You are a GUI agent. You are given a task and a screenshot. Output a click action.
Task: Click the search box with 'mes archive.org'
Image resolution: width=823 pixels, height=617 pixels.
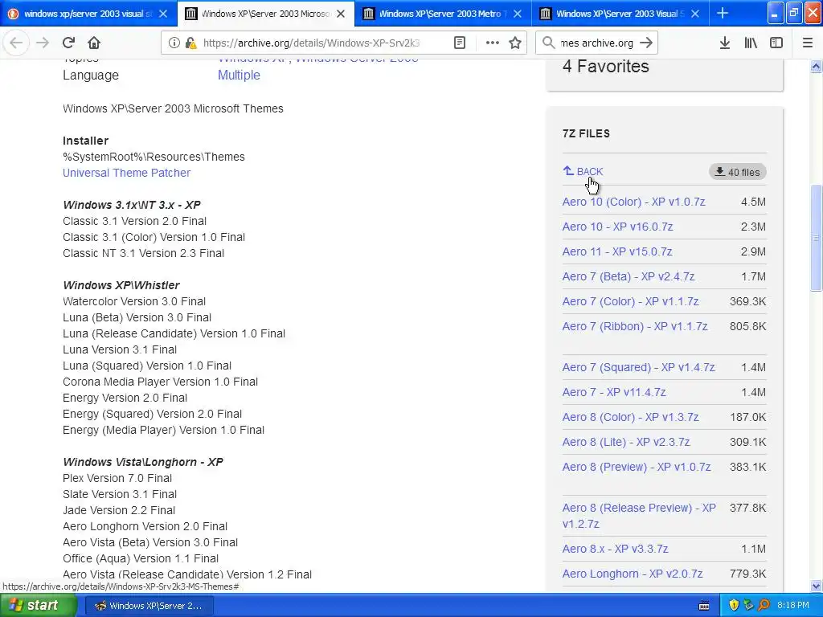[x=596, y=43]
